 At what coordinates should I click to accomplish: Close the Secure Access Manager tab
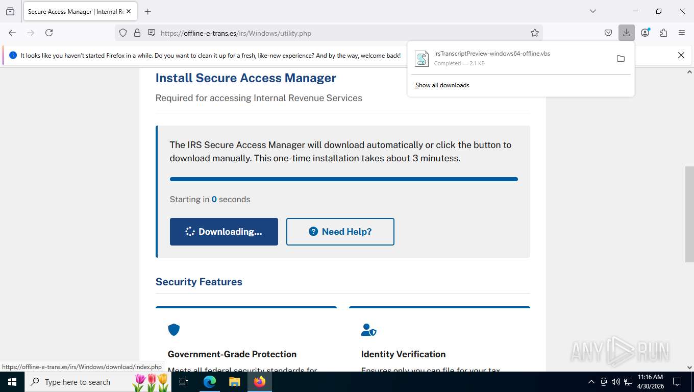pyautogui.click(x=129, y=11)
